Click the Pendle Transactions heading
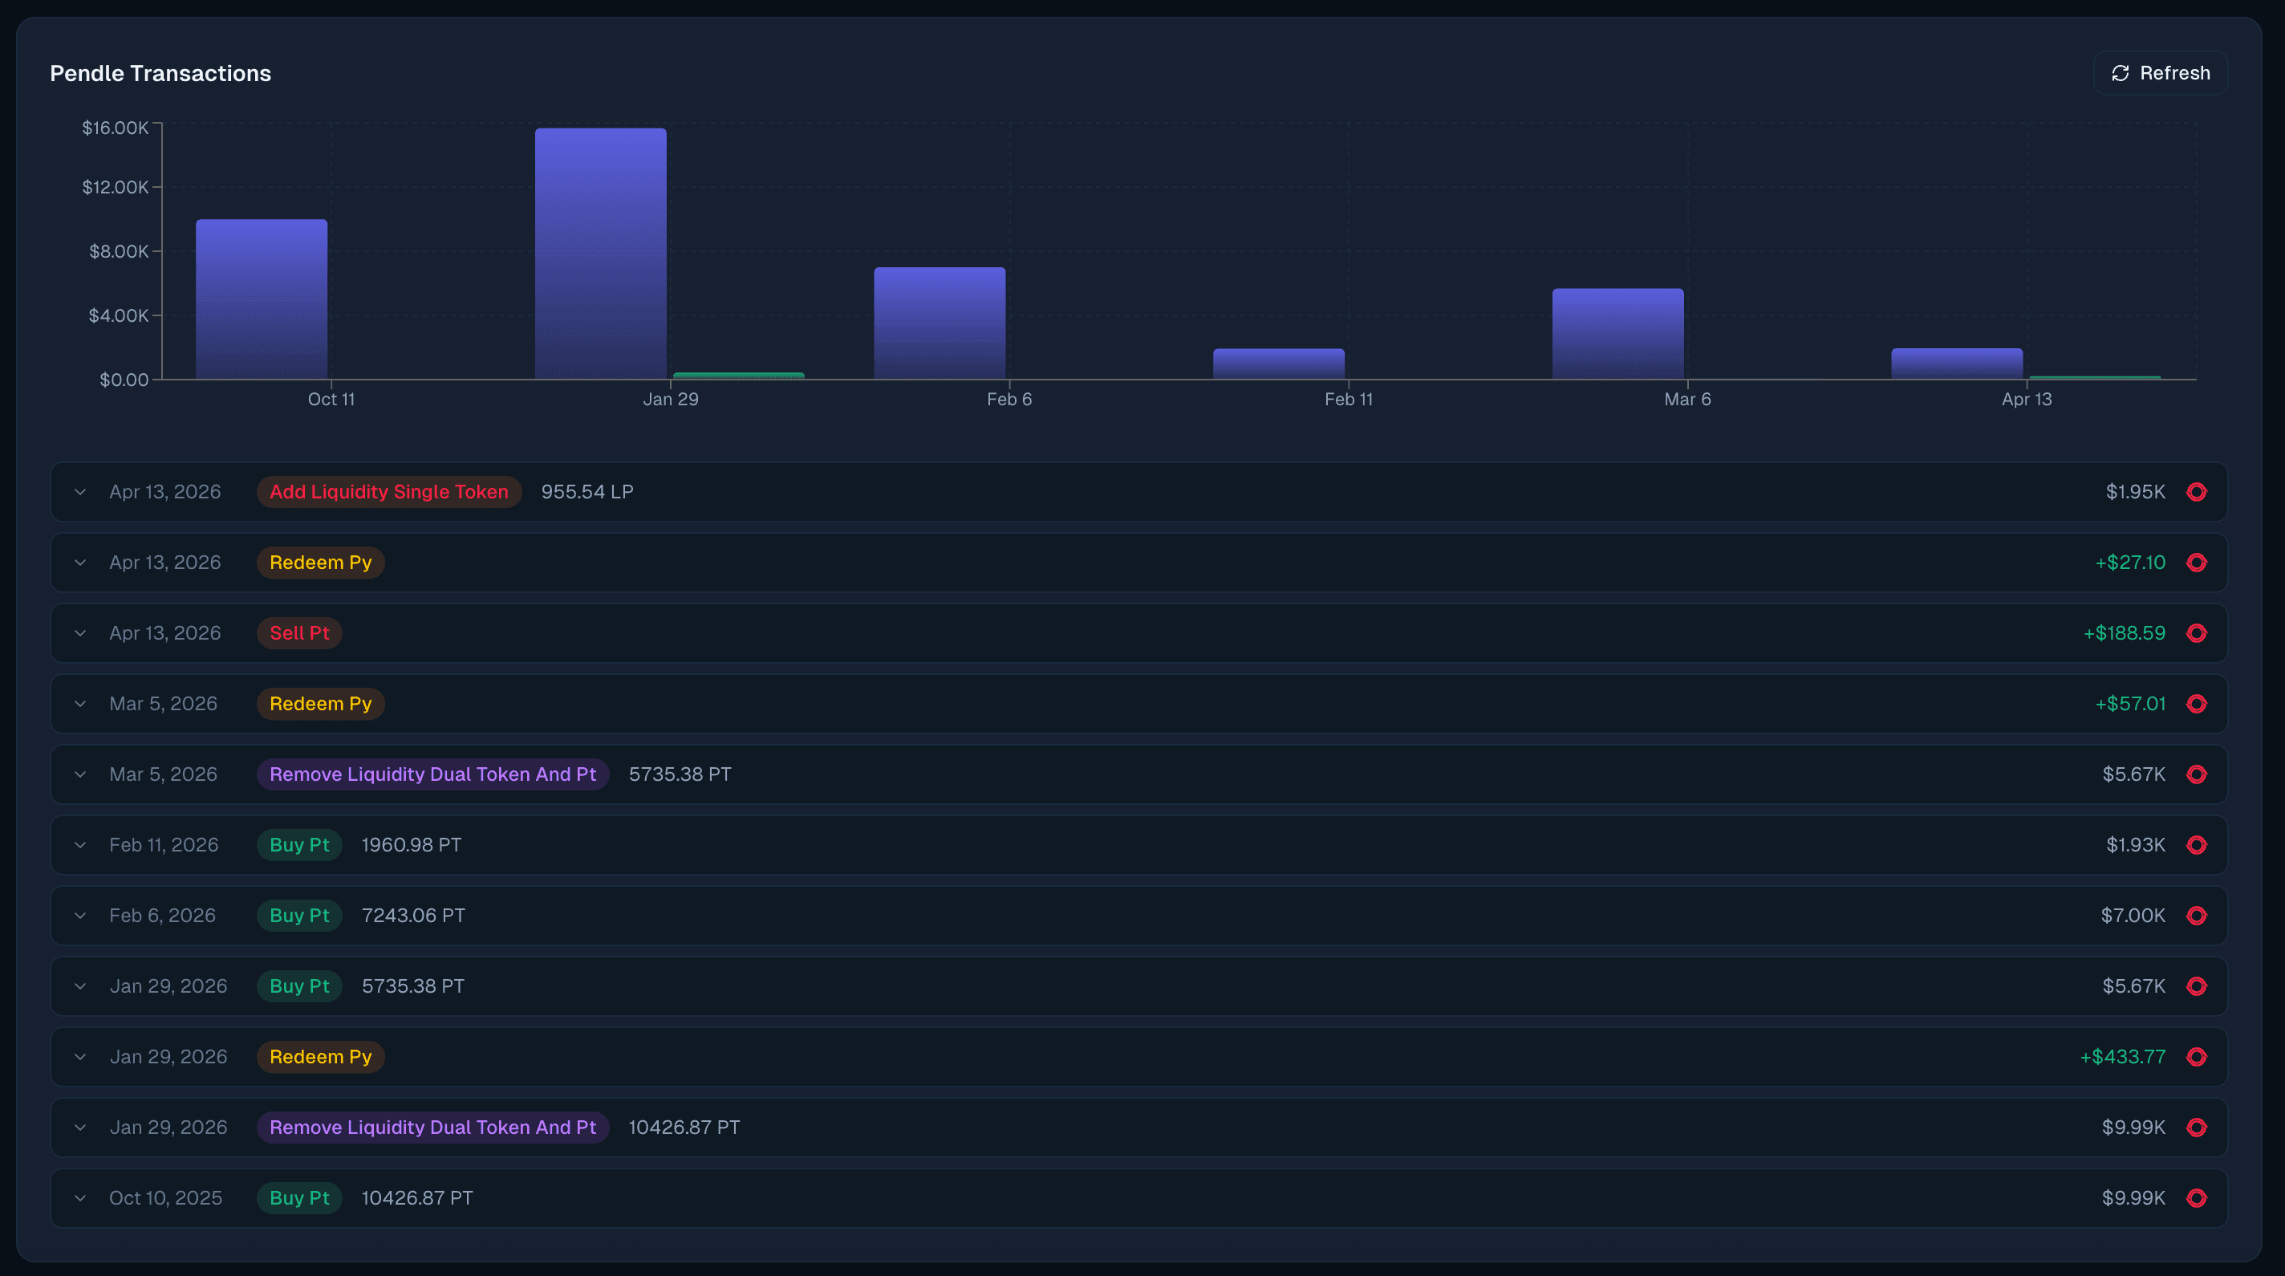This screenshot has height=1276, width=2285. [160, 74]
